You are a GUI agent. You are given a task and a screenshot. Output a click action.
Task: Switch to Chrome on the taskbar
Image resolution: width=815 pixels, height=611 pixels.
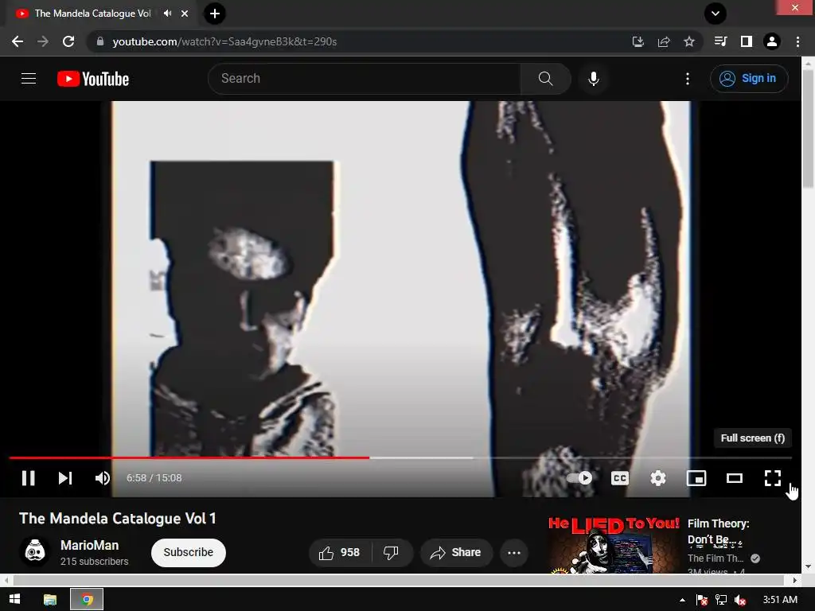point(87,600)
